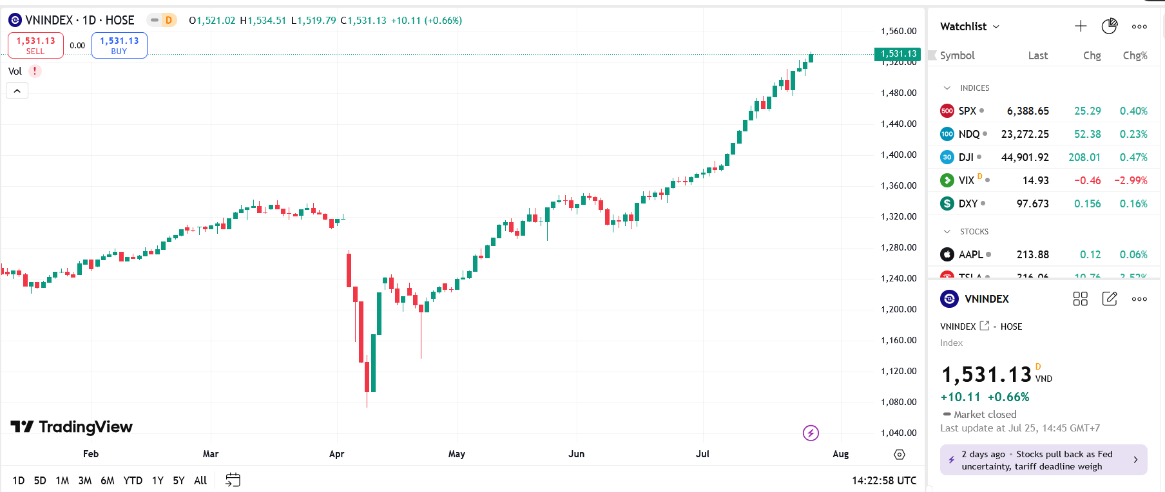This screenshot has height=492, width=1165.
Task: Open the Watchlist three-dot options menu
Action: coord(1139,26)
